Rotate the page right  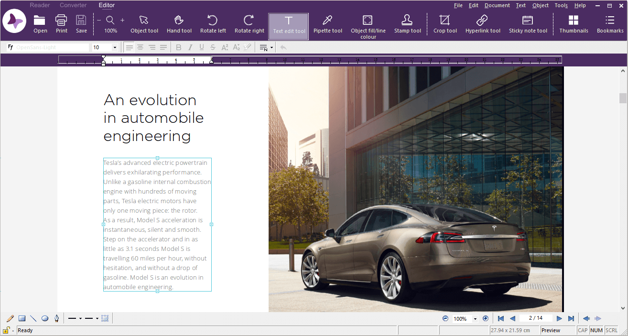[249, 24]
